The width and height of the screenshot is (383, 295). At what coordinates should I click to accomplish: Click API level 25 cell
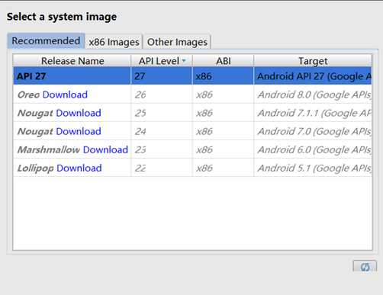tap(162, 113)
